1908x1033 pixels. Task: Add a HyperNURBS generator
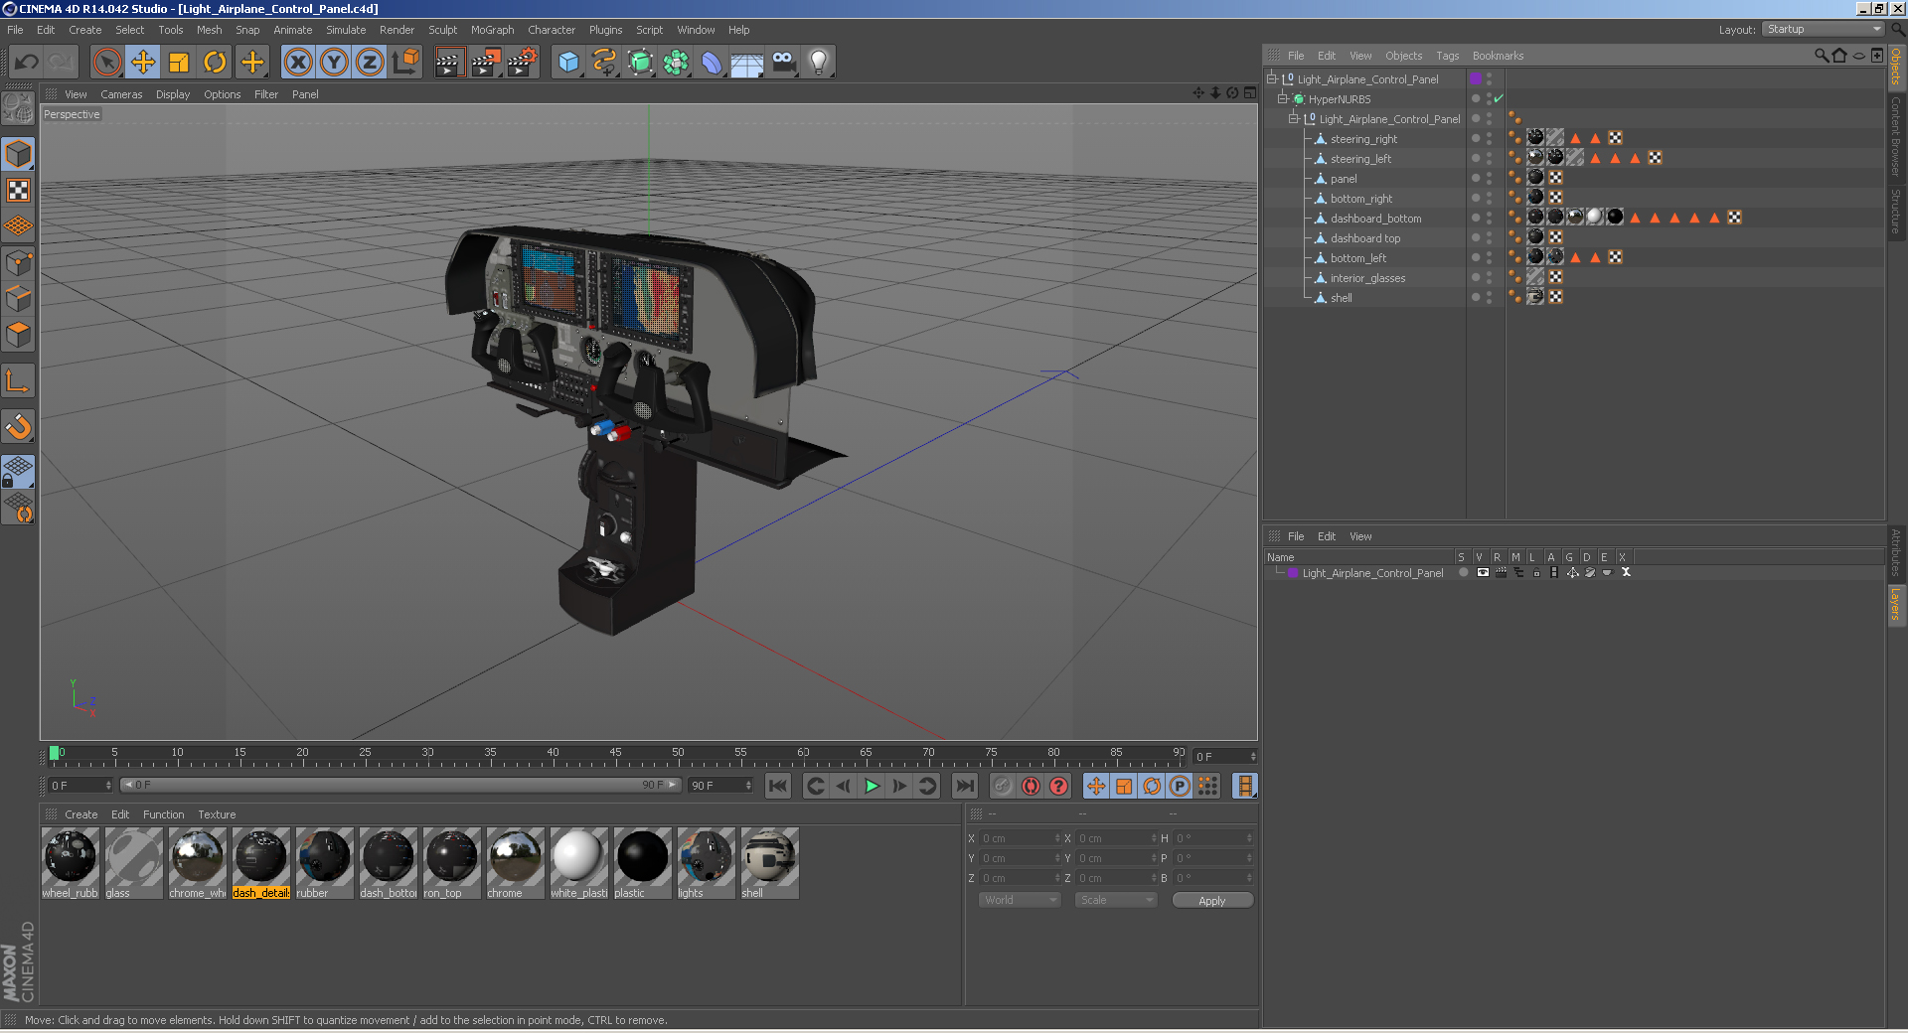tap(640, 63)
